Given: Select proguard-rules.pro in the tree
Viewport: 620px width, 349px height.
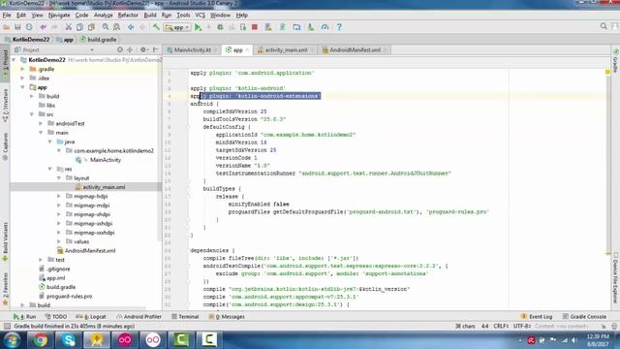Looking at the screenshot, I should coord(69,297).
